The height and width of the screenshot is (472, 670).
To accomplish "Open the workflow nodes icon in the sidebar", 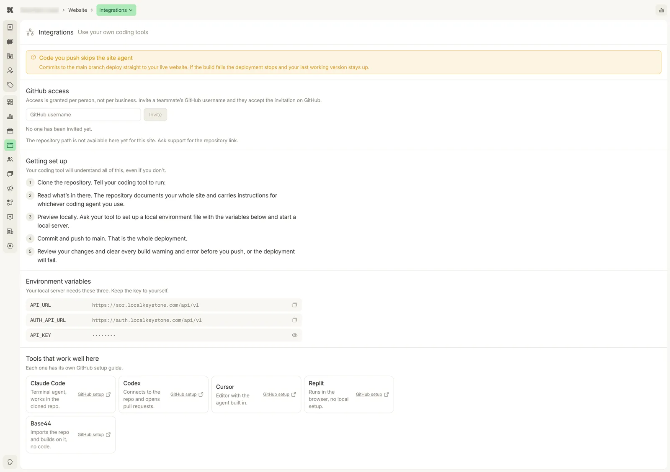I will (10, 203).
